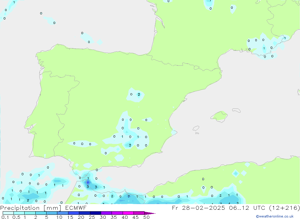300x219 pixels.
Task: Click the "15" legend scale label
Action: pos(70,217)
